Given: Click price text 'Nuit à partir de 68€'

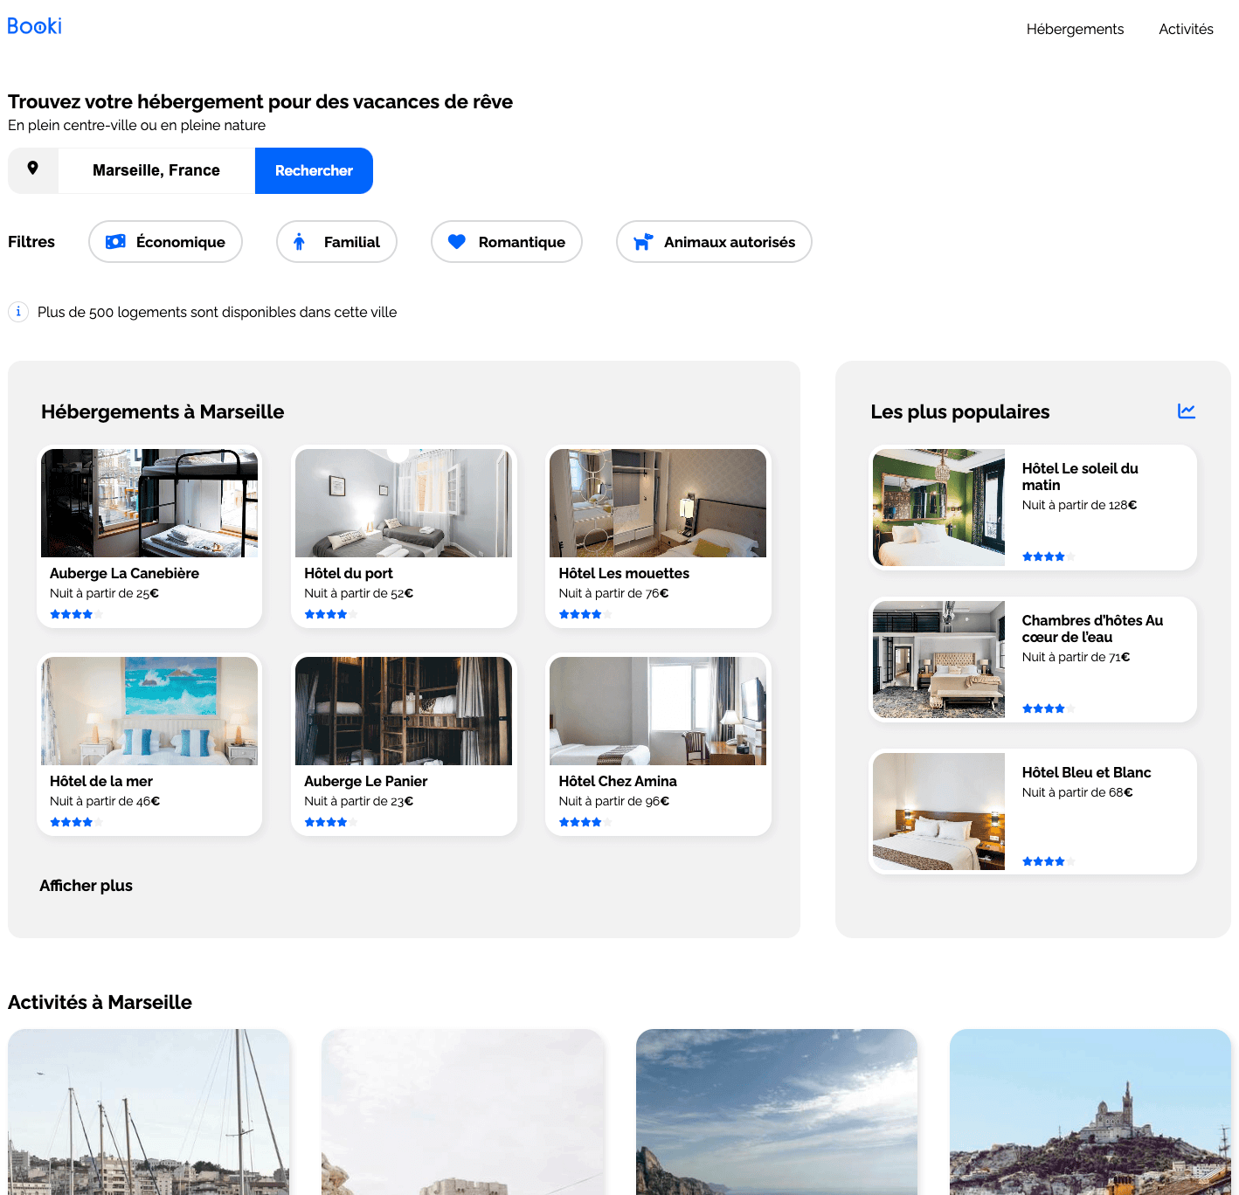Looking at the screenshot, I should click(x=1077, y=792).
